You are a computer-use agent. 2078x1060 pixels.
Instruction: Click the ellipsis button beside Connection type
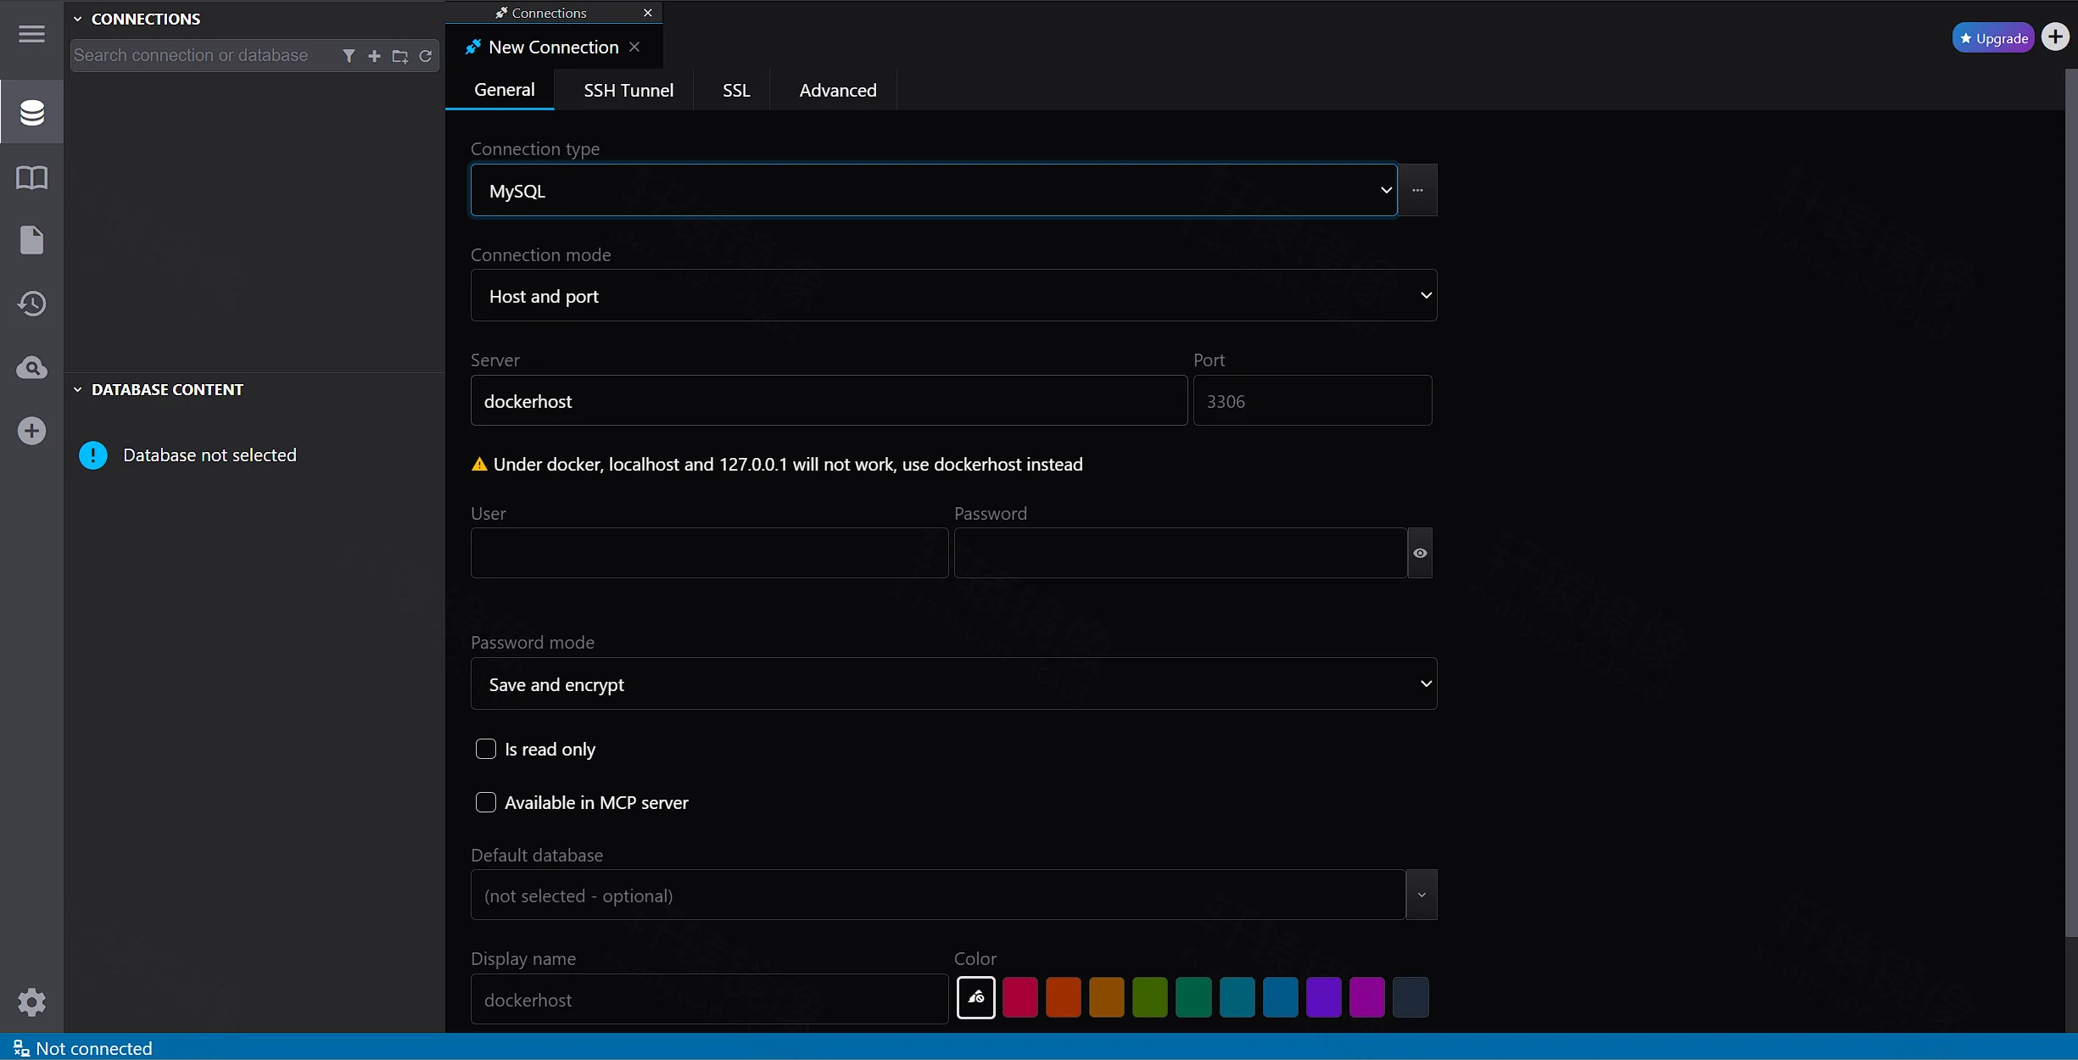coord(1417,190)
